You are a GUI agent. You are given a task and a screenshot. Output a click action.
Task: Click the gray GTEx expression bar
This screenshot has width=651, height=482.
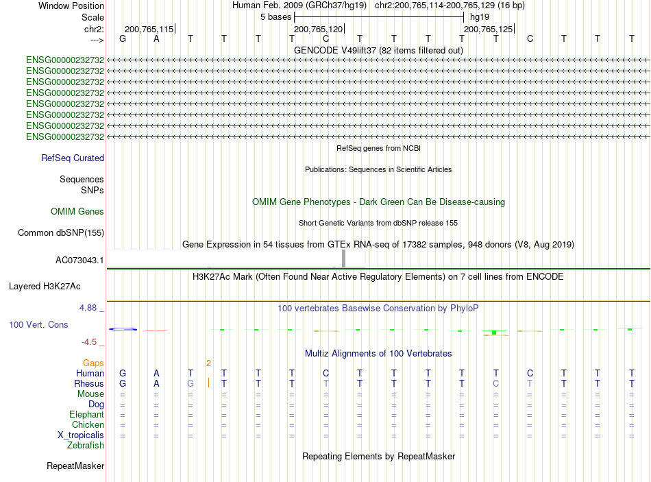tap(343, 258)
